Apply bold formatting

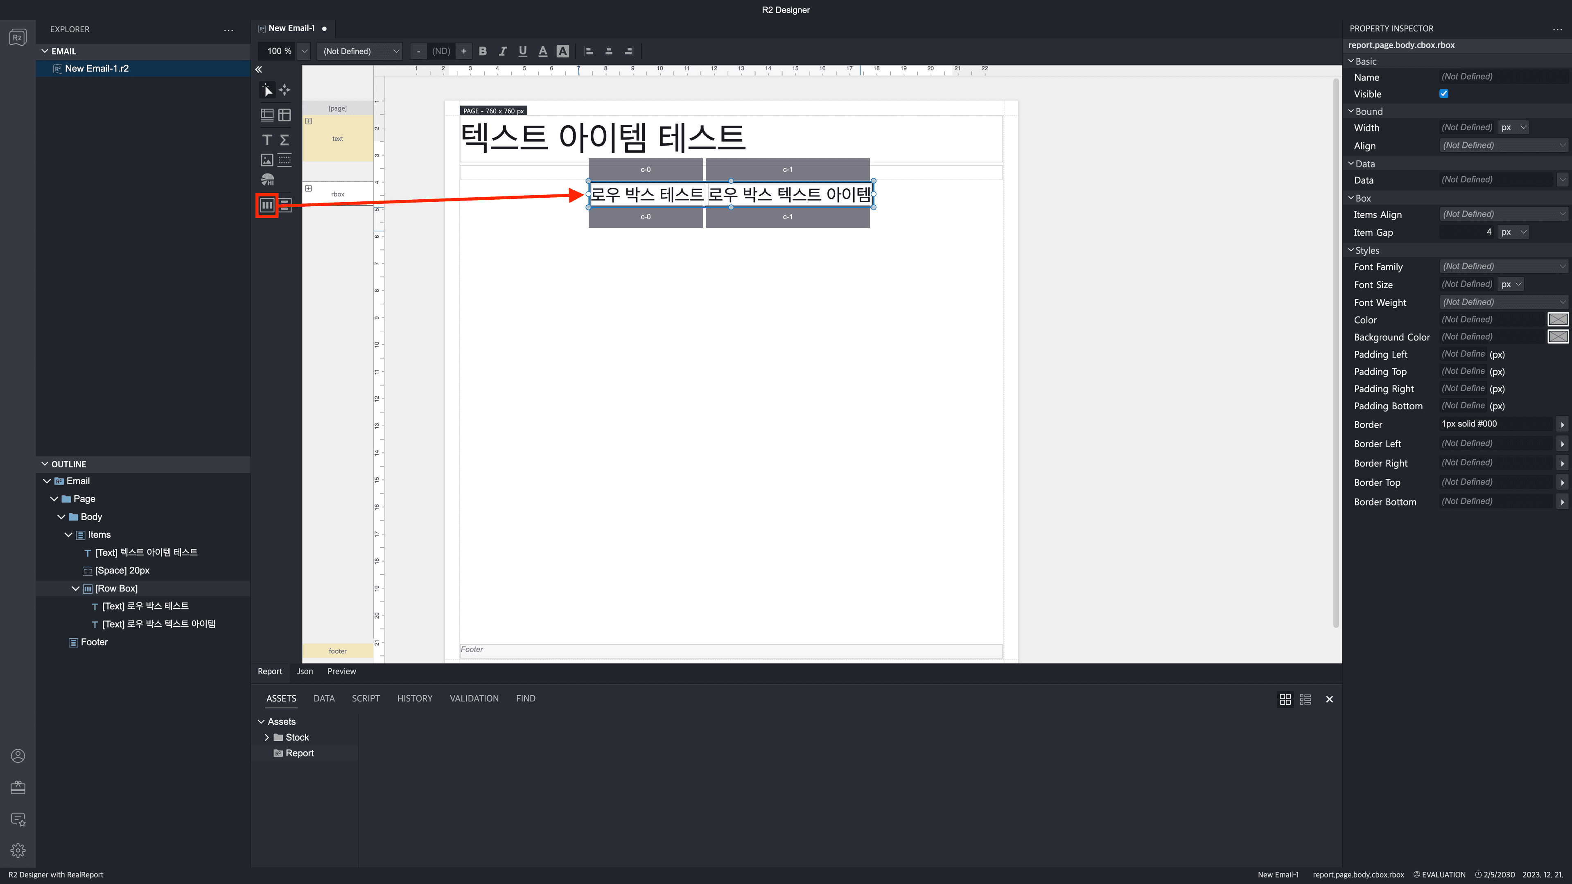pyautogui.click(x=483, y=51)
